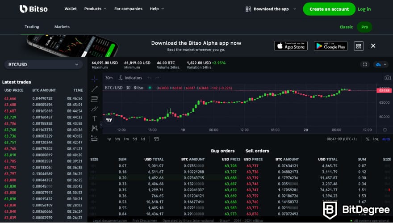
Task: Take a chart snapshot with camera icon
Action: pyautogui.click(x=387, y=78)
